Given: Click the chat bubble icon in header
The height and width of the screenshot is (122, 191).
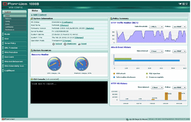Looking at the screenshot, I should tap(180, 4).
